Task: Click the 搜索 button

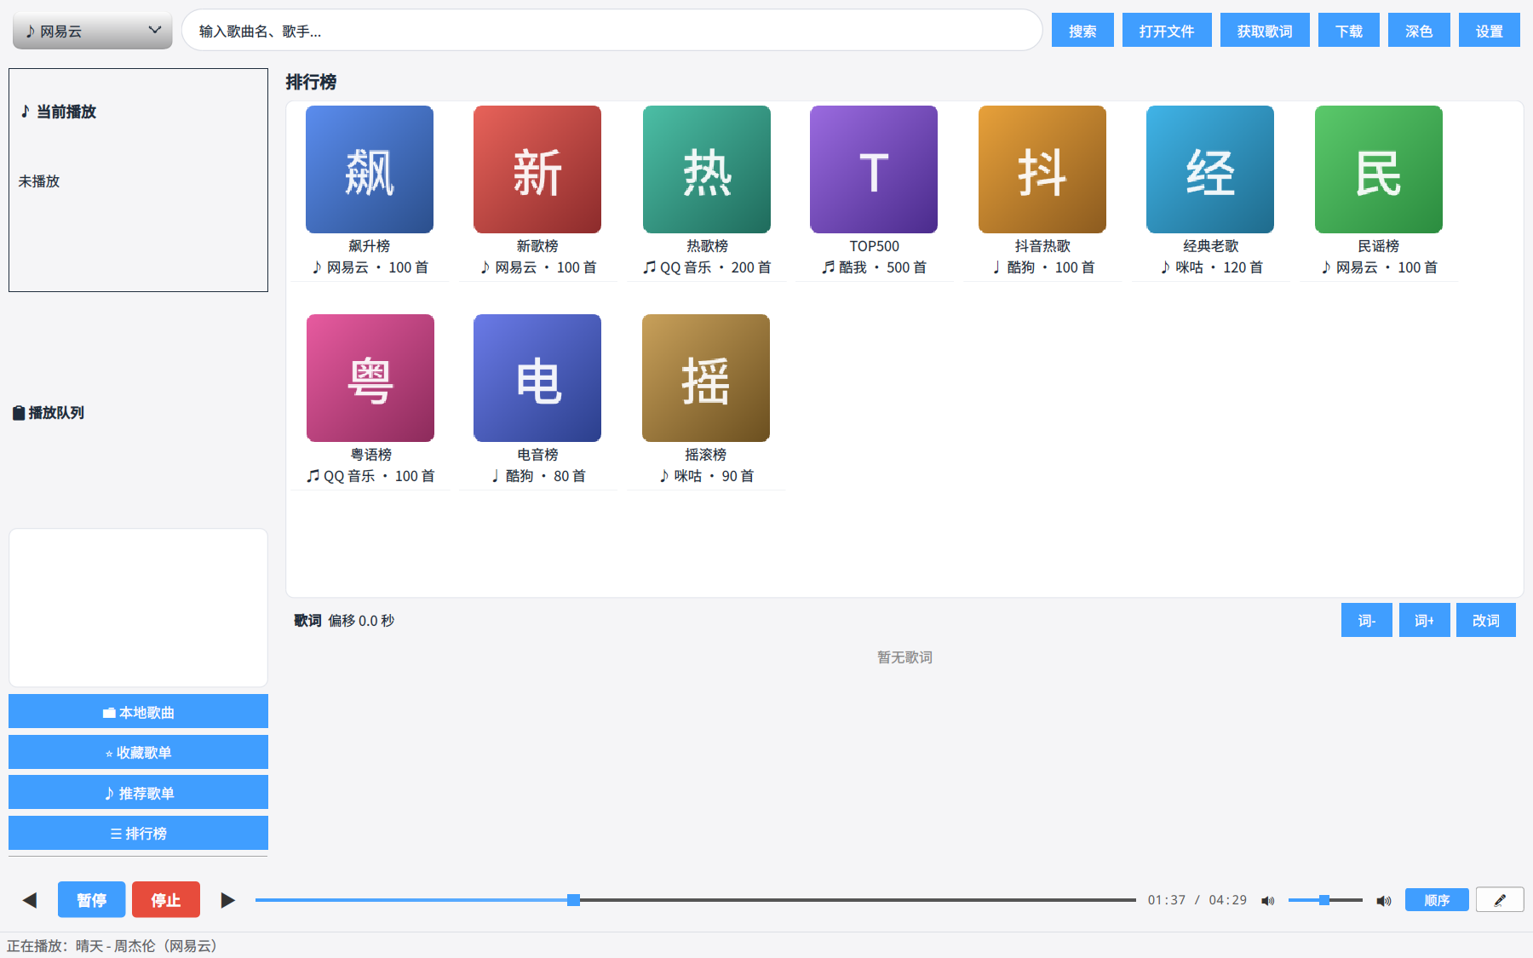Action: click(x=1082, y=31)
